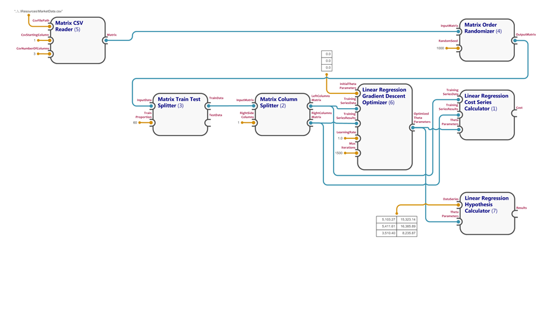Click the LeftColumns Matrix output port
Viewport: 547px width, 322px height.
pos(310,106)
